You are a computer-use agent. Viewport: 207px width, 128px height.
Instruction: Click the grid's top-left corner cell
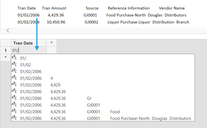click(x=5, y=43)
